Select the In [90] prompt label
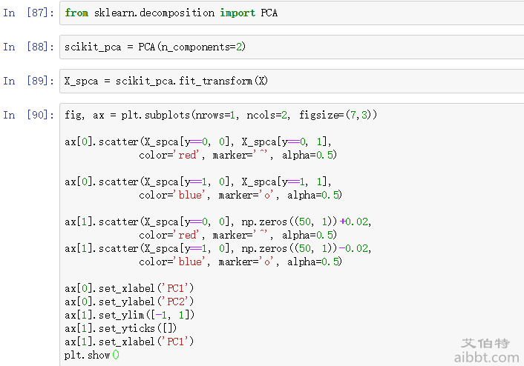 pyautogui.click(x=28, y=115)
